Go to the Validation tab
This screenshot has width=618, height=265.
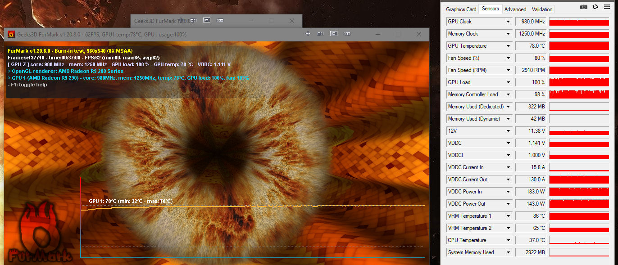(542, 9)
